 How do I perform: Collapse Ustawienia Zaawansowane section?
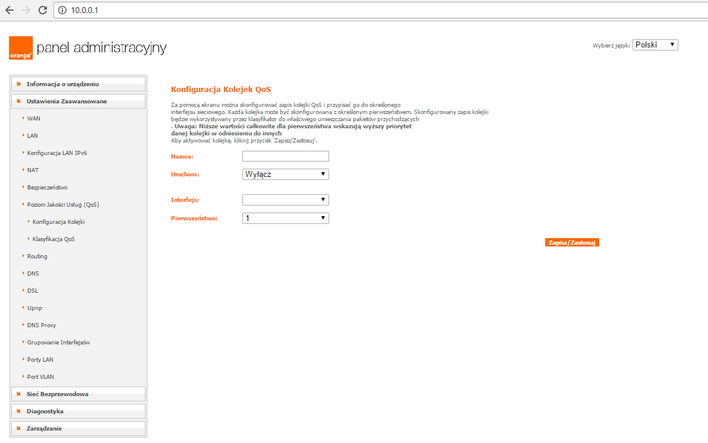coord(78,101)
